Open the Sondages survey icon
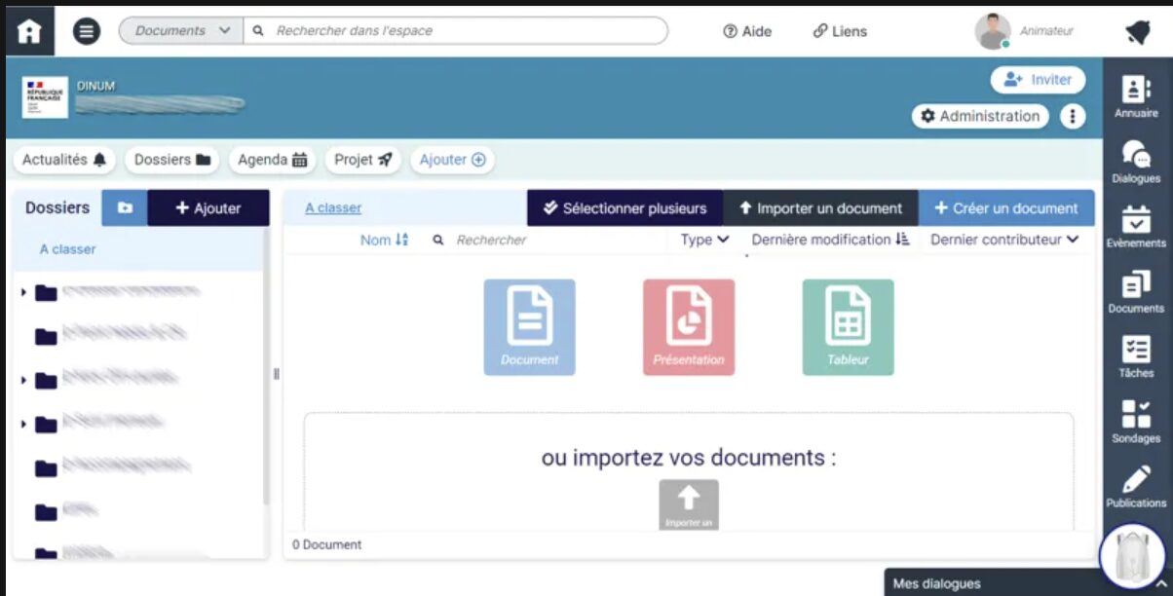This screenshot has width=1173, height=596. click(1136, 421)
